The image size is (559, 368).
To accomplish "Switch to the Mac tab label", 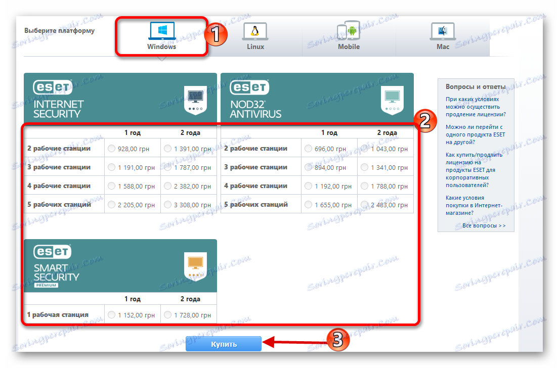I will (x=443, y=47).
